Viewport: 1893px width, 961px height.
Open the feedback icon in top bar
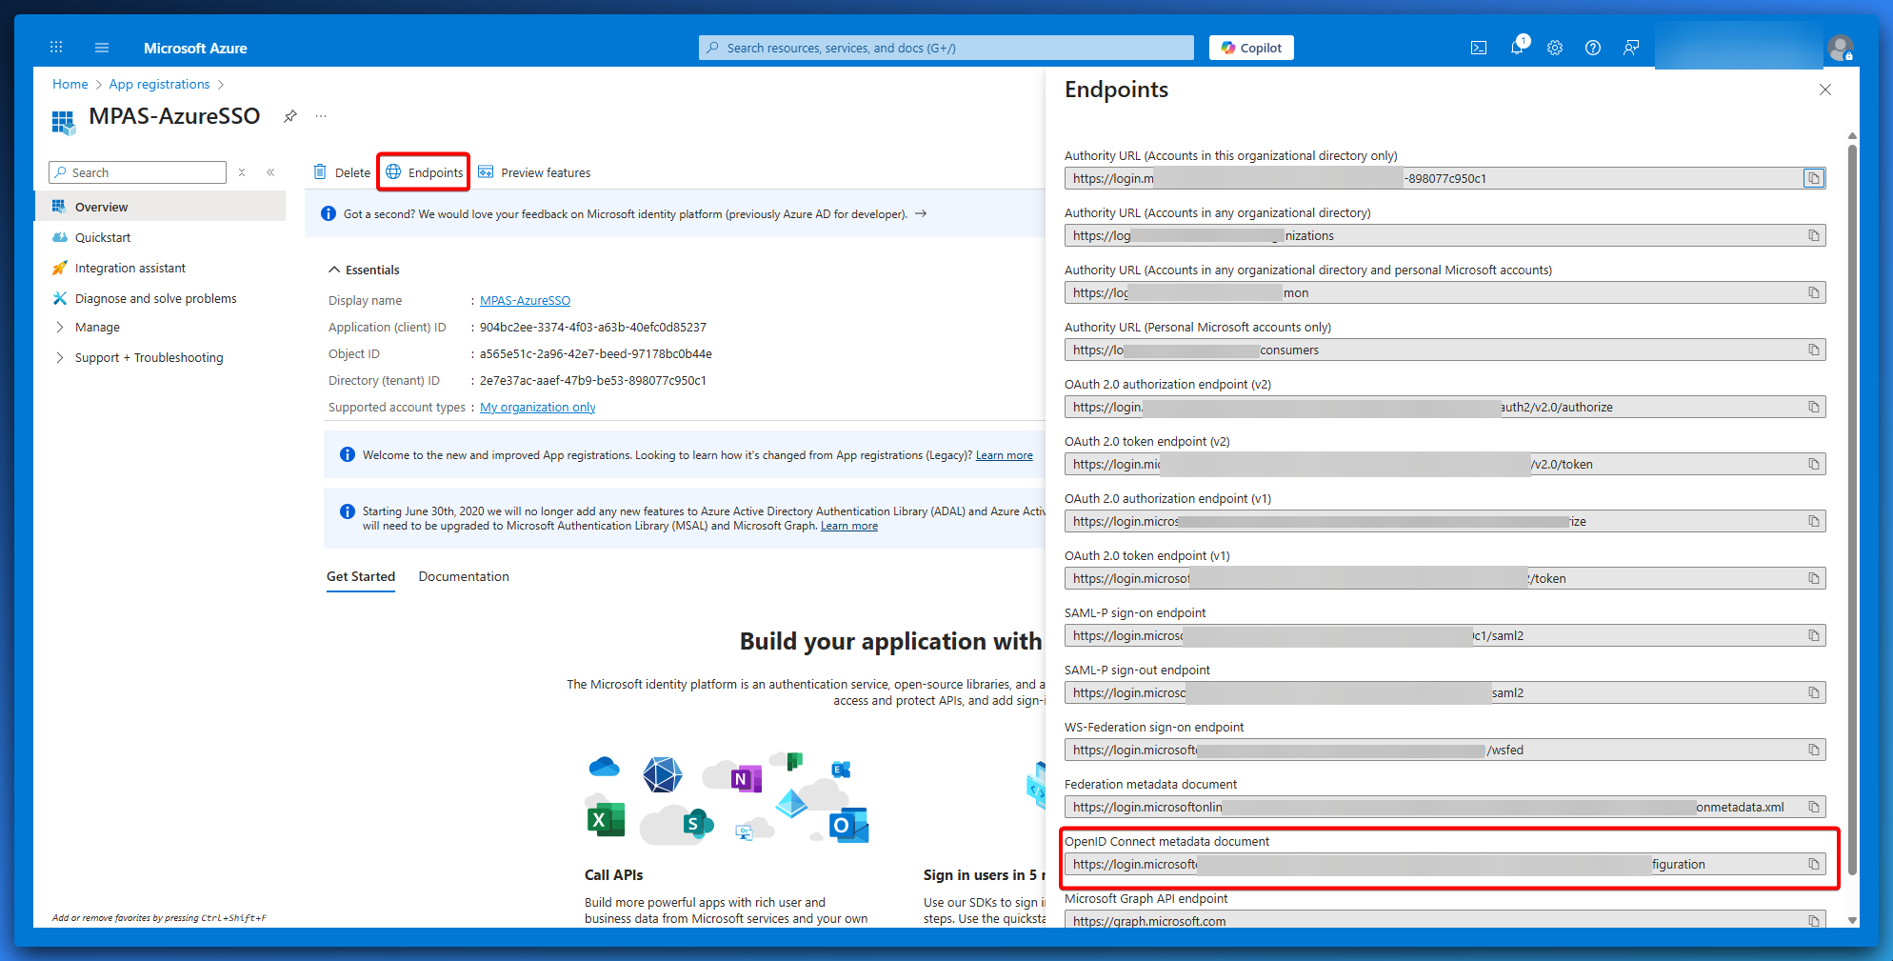click(1631, 48)
